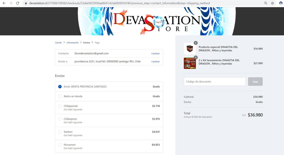Open the browser zoom magnifier icon

click(x=266, y=3)
